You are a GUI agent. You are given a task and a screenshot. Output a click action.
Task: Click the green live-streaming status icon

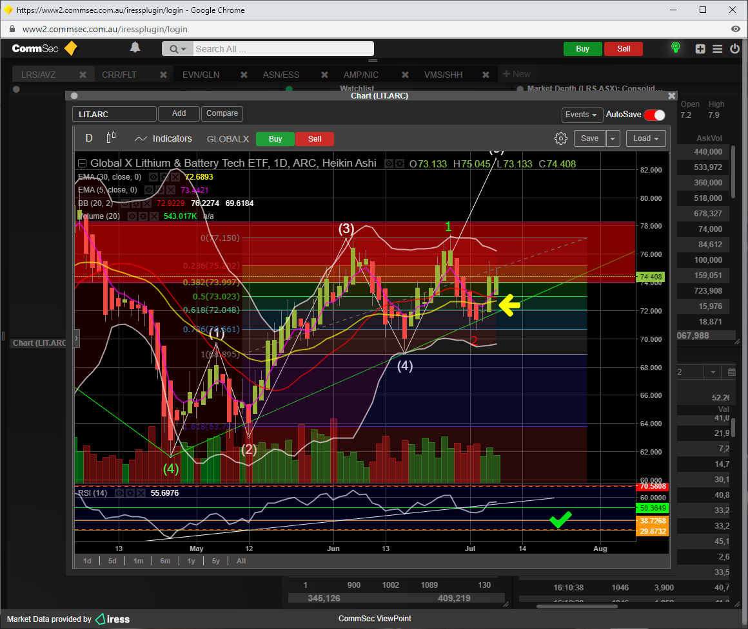[675, 48]
